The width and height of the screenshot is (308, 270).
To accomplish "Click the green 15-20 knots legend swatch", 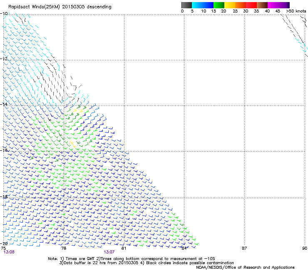I will click(219, 5).
